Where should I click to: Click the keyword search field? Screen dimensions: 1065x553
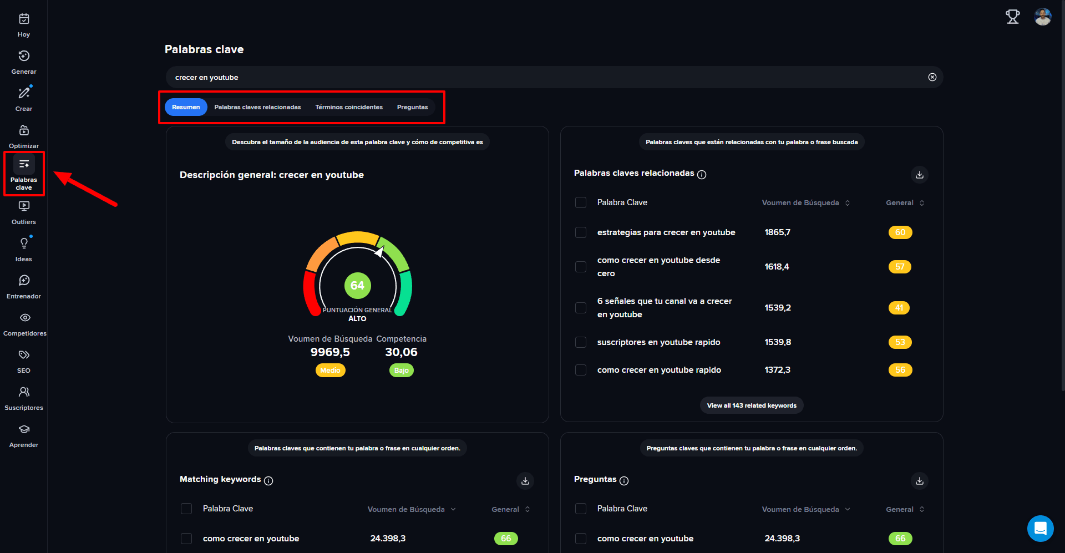tap(555, 77)
